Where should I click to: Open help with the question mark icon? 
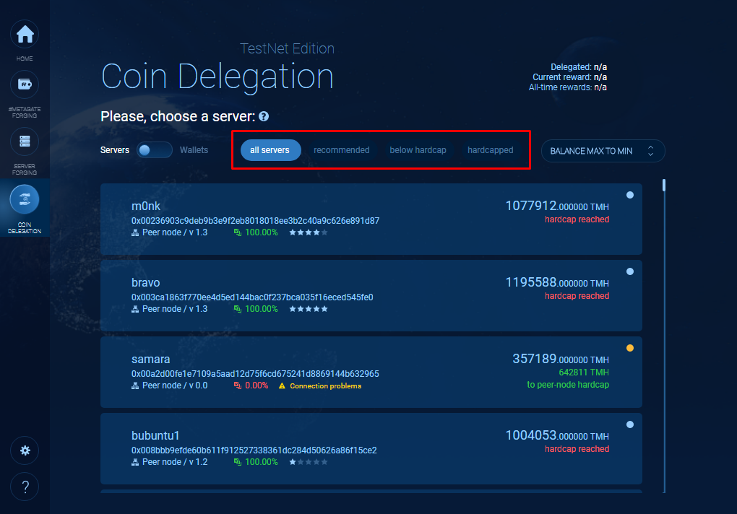(x=25, y=487)
